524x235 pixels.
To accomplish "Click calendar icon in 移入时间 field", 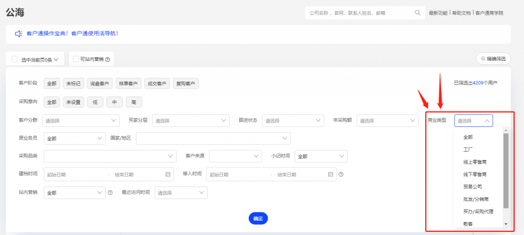I will click(x=330, y=175).
